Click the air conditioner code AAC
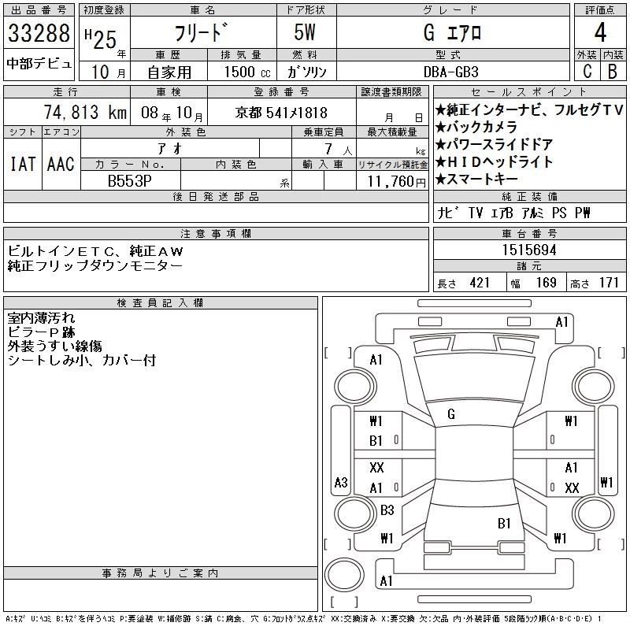Image resolution: width=630 pixels, height=630 pixels. pyautogui.click(x=61, y=164)
